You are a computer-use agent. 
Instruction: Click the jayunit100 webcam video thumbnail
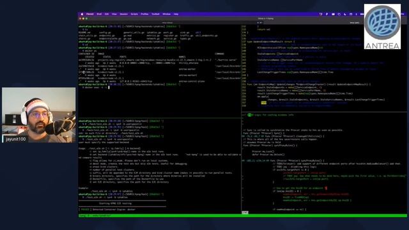click(x=38, y=115)
